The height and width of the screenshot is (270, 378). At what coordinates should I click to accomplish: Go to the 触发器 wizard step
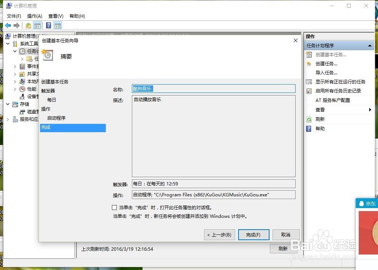[48, 91]
